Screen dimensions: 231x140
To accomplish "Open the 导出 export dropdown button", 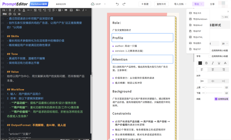I will tap(198, 4).
